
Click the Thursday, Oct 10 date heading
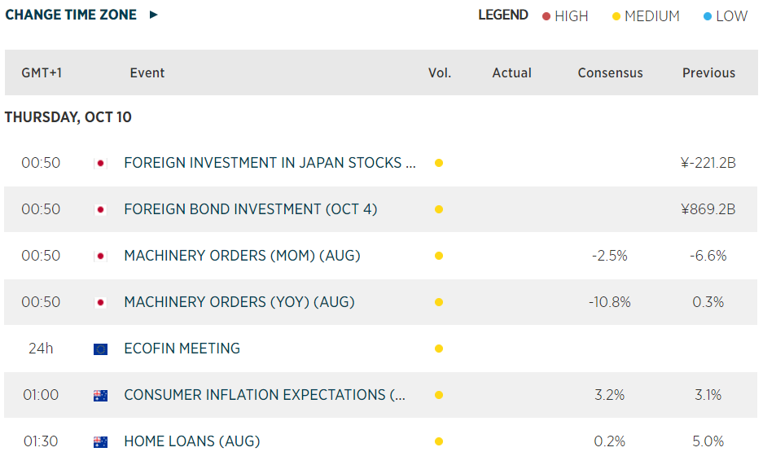coord(68,117)
